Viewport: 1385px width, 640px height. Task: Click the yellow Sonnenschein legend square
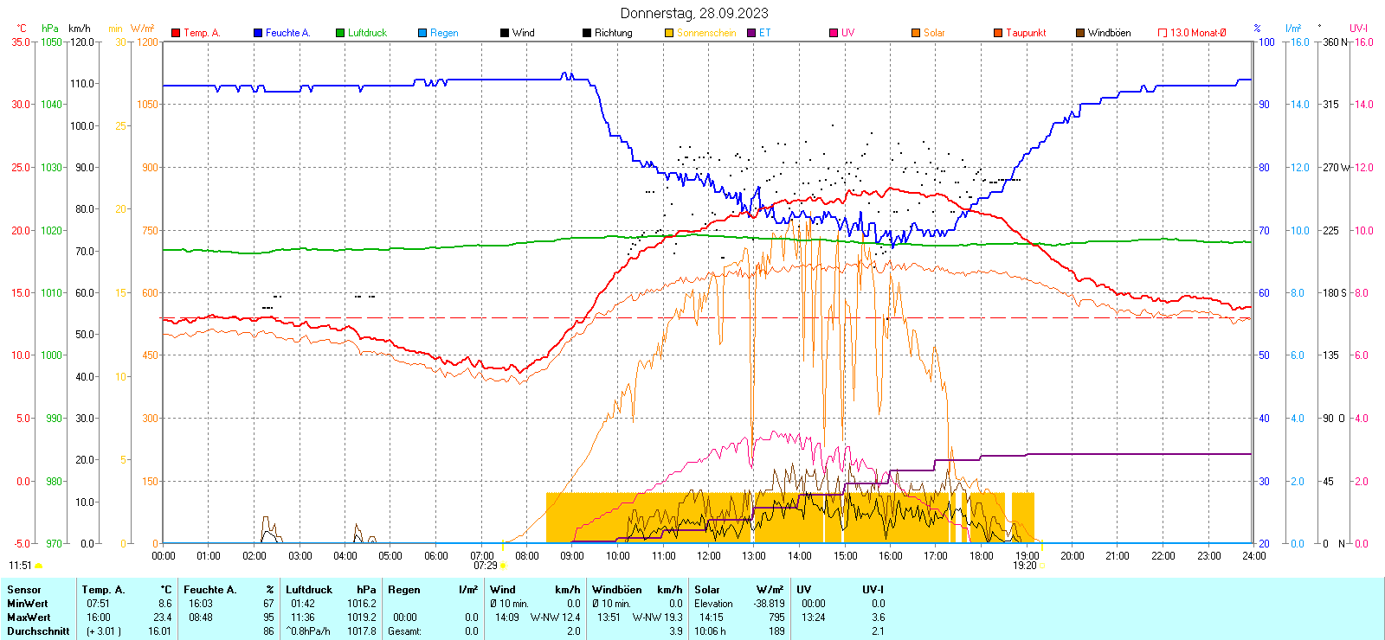[669, 33]
